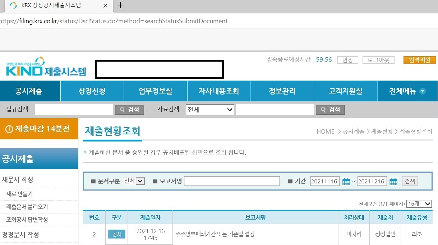Screen dimensions: 438x245
Task: Click the HOME breadcrumb link
Action: [x=325, y=131]
